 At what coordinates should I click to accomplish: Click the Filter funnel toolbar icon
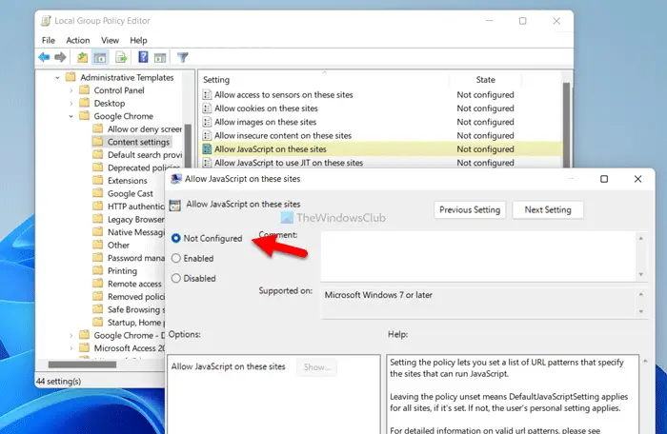pos(183,57)
